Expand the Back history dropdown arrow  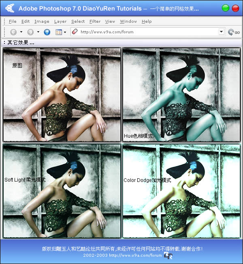(21, 32)
